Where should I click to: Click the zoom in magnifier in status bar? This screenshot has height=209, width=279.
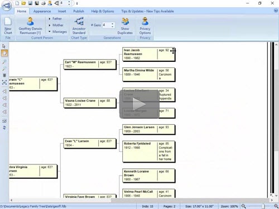[276, 206]
